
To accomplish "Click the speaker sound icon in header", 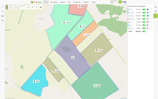I will tap(123, 2).
